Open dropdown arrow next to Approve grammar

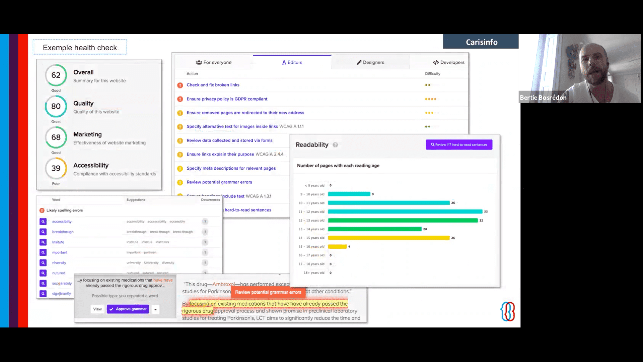coord(155,309)
